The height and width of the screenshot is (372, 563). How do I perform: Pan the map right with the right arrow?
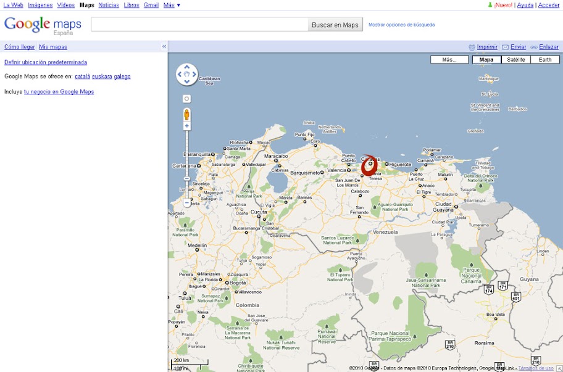pos(194,74)
